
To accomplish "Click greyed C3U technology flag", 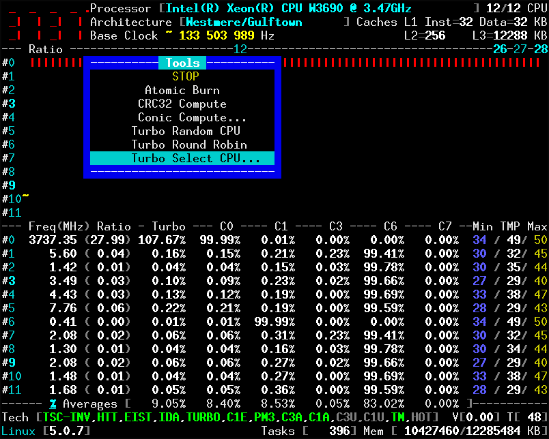I will 347,417.
